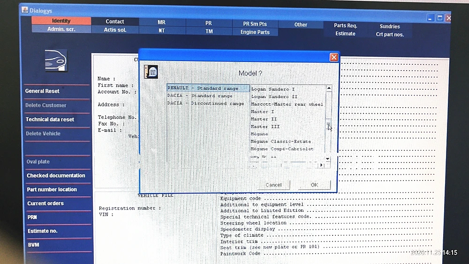This screenshot has width=469, height=264.
Task: Choose Master II model
Action: [x=264, y=119]
